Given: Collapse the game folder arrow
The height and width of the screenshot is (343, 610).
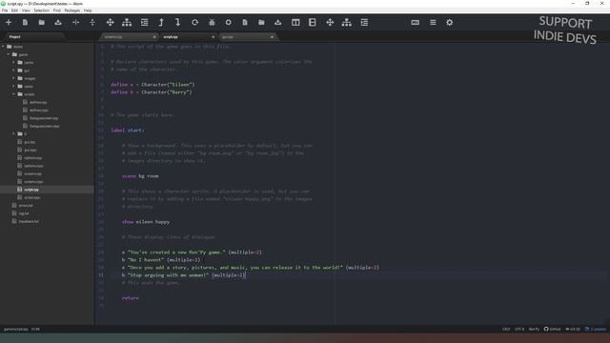Looking at the screenshot, I should [9, 54].
